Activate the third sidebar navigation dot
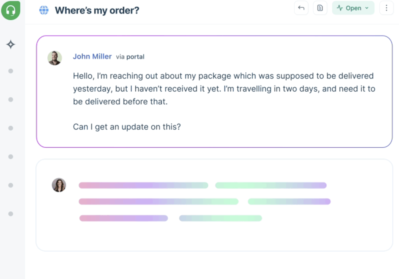 point(11,128)
